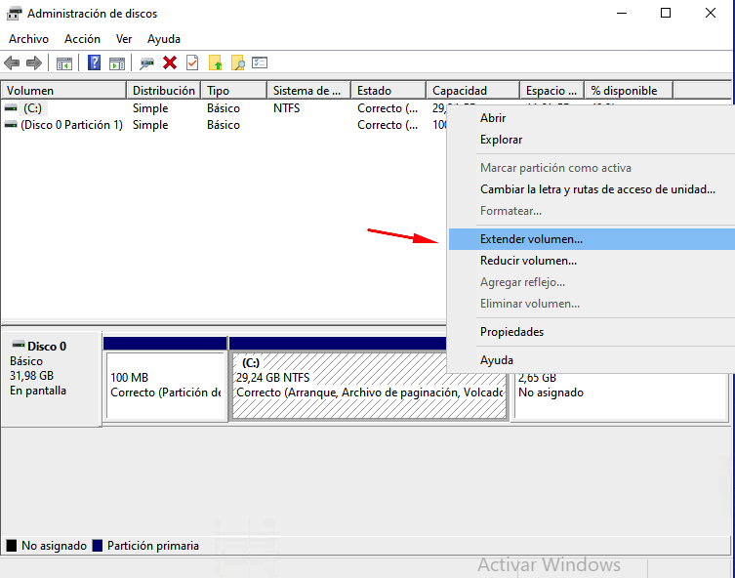Click the Administración de discos title bar icon

click(x=14, y=14)
